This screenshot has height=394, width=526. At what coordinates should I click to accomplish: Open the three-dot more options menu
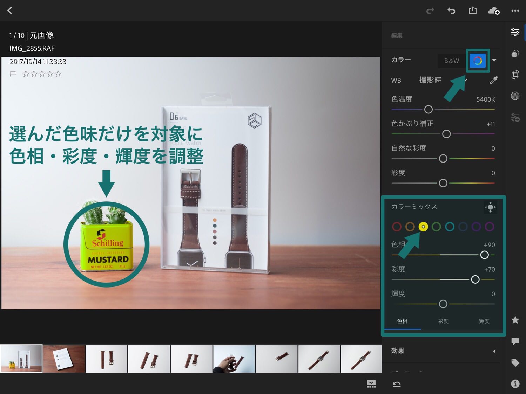(x=515, y=11)
